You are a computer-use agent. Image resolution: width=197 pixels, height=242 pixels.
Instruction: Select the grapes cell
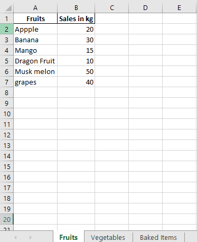pyautogui.click(x=35, y=82)
